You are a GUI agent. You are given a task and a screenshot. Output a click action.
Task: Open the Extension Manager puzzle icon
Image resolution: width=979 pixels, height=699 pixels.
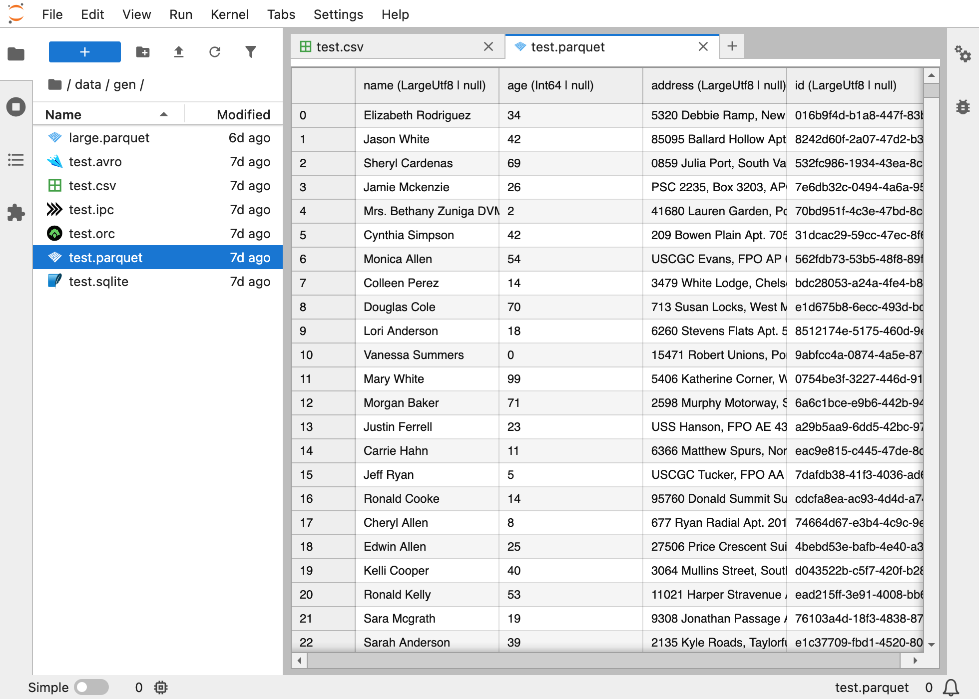(x=16, y=213)
